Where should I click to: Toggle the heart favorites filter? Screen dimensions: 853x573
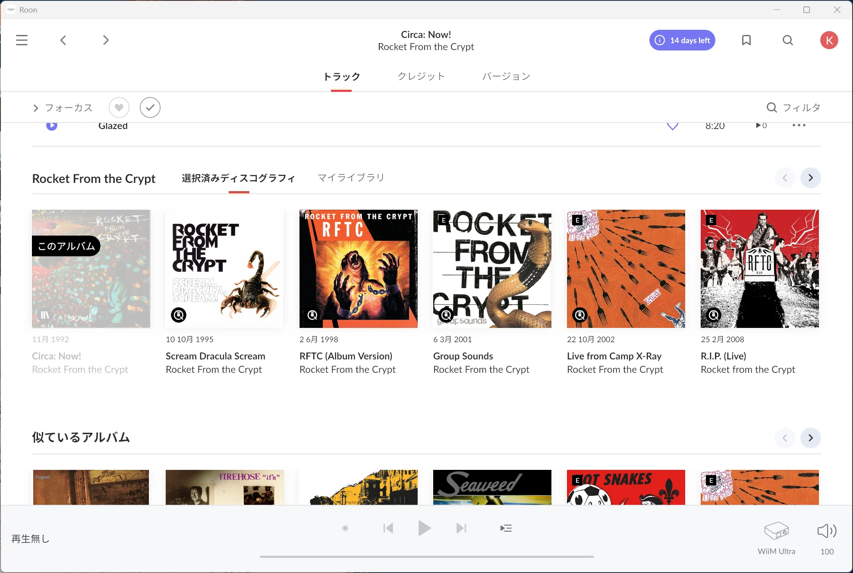119,107
